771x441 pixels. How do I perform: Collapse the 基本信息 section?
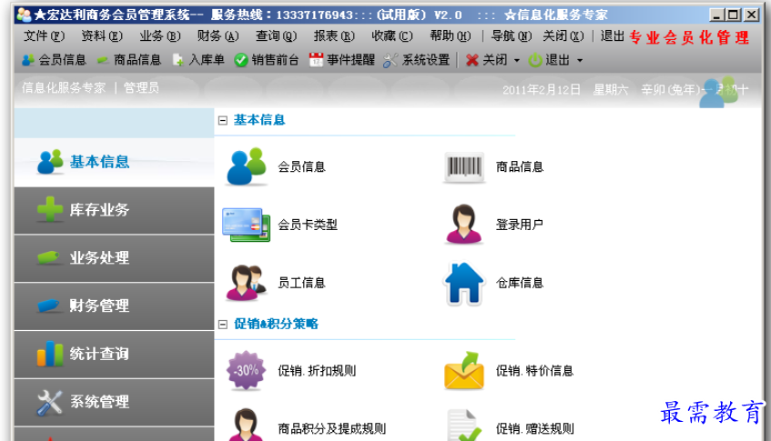point(223,120)
